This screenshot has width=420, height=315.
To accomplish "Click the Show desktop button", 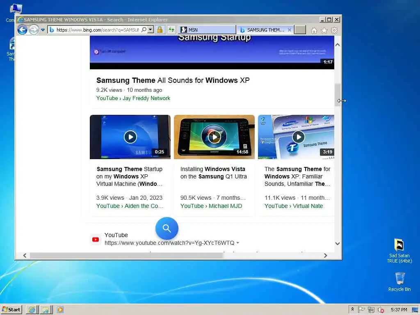I will click(415, 310).
